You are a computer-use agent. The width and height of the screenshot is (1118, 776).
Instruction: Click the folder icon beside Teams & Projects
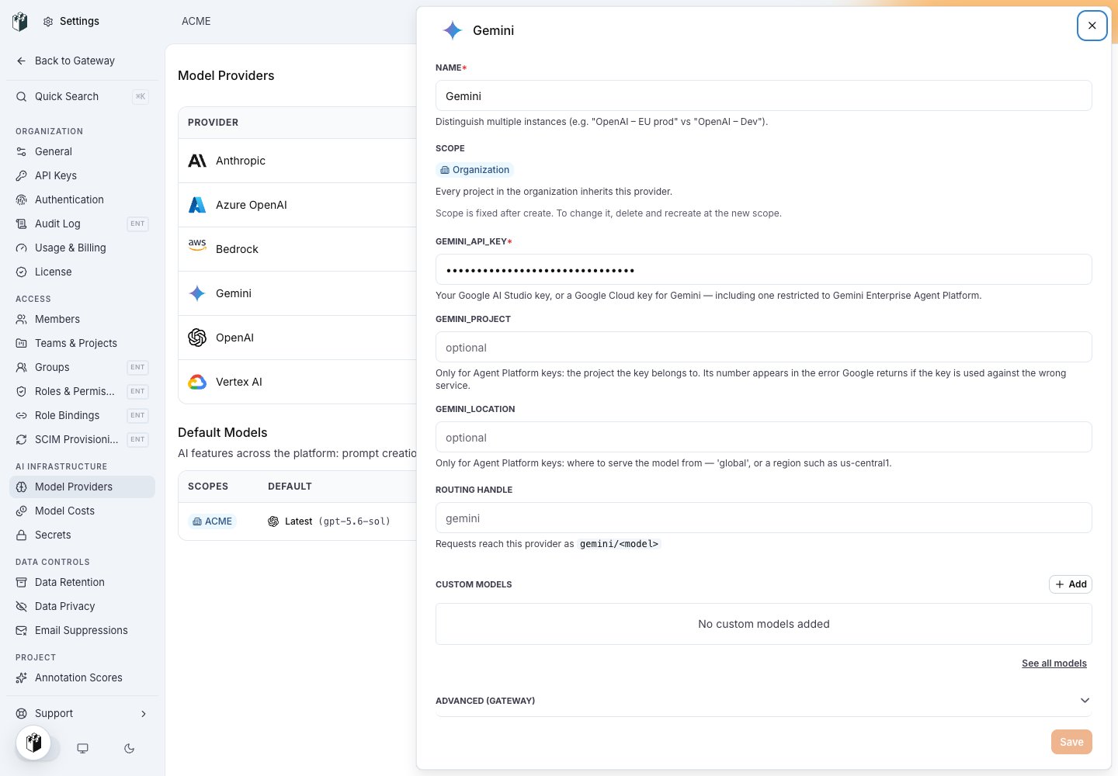(22, 344)
